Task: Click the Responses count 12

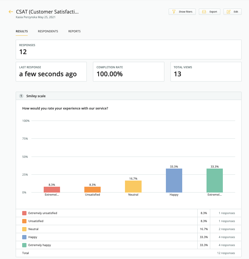Action: pos(23,52)
